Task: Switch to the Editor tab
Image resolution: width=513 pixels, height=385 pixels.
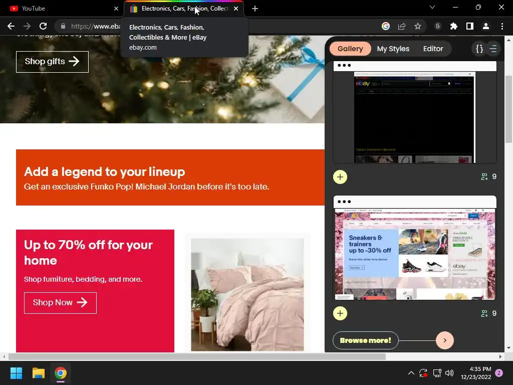Action: (433, 49)
